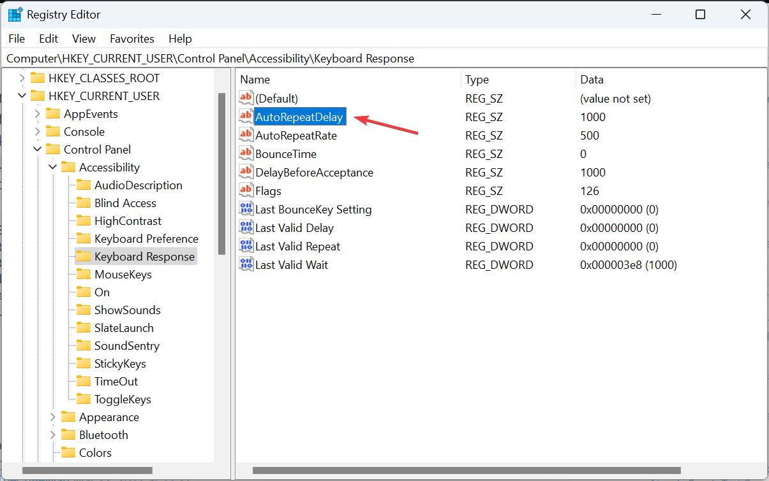
Task: Click the Keyboard Preference folder icon
Action: [84, 239]
